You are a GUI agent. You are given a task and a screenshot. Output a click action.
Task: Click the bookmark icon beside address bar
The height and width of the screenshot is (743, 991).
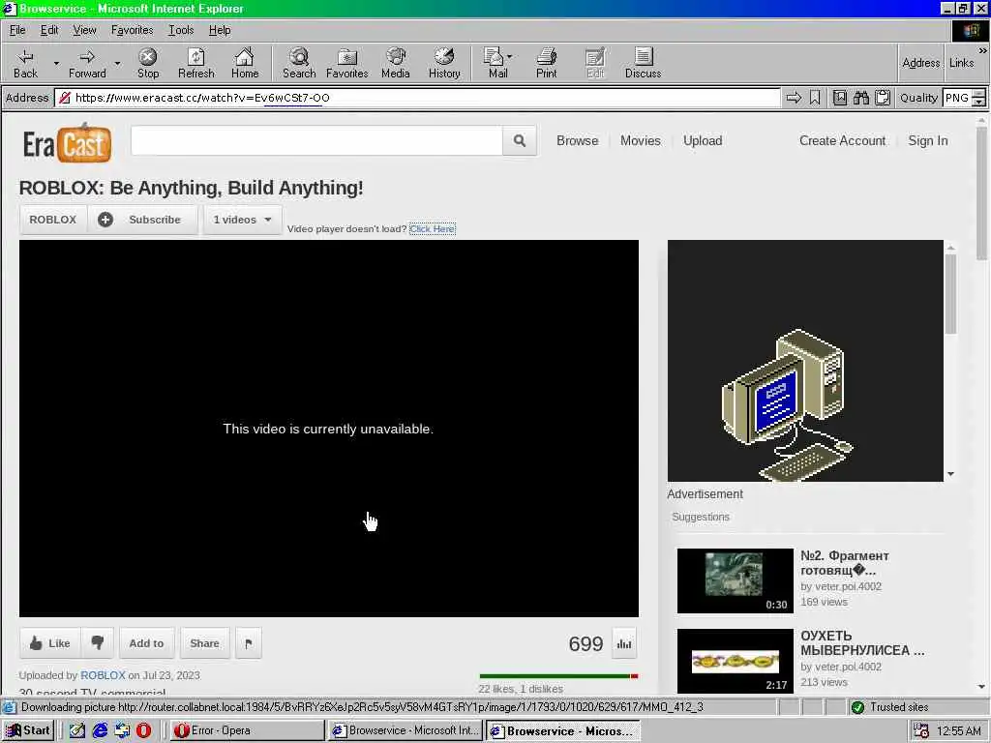pyautogui.click(x=815, y=98)
